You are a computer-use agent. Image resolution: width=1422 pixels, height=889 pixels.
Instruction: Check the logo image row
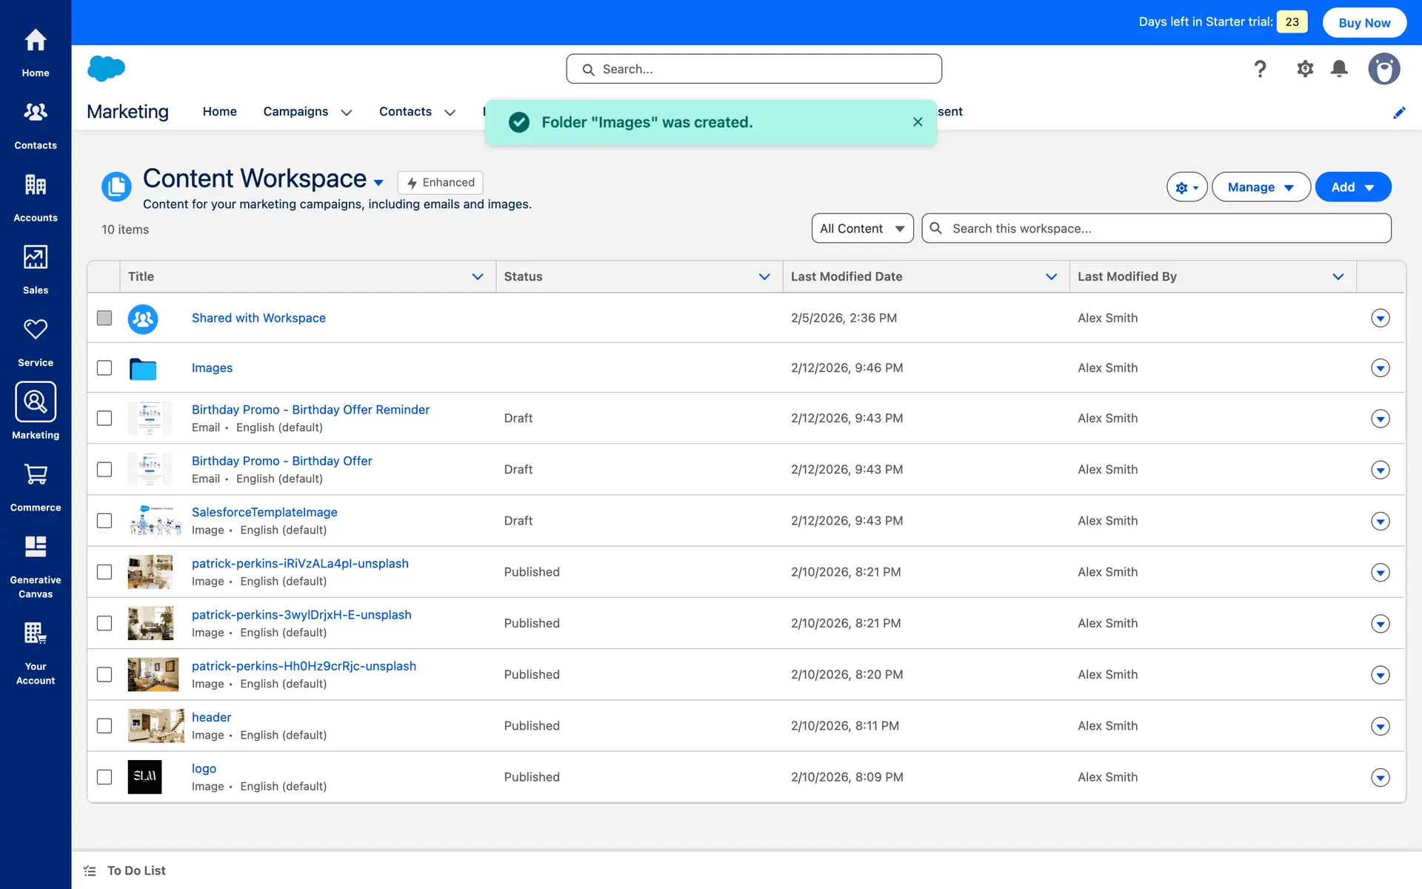pos(104,777)
